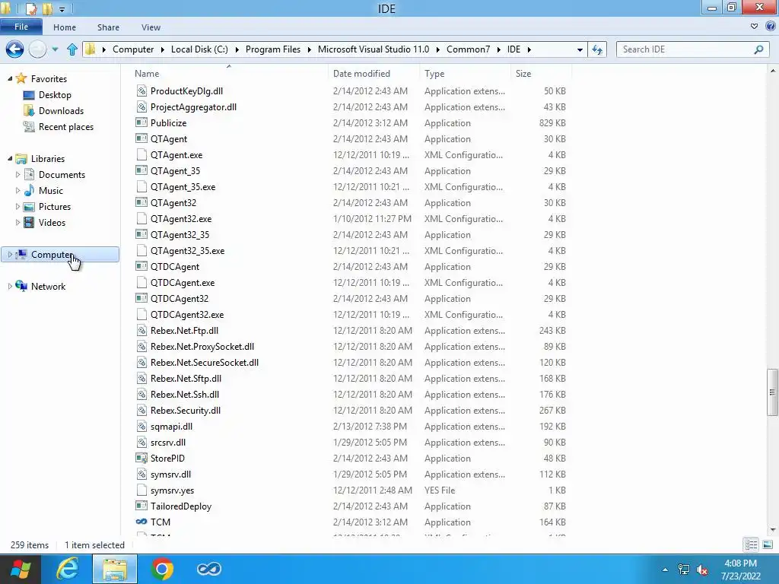This screenshot has height=584, width=779.
Task: Switch to the Share ribbon tab
Action: tap(108, 27)
